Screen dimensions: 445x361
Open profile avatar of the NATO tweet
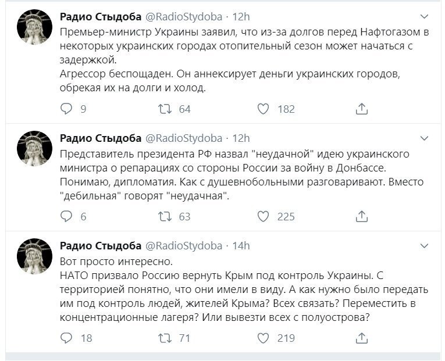(x=35, y=256)
